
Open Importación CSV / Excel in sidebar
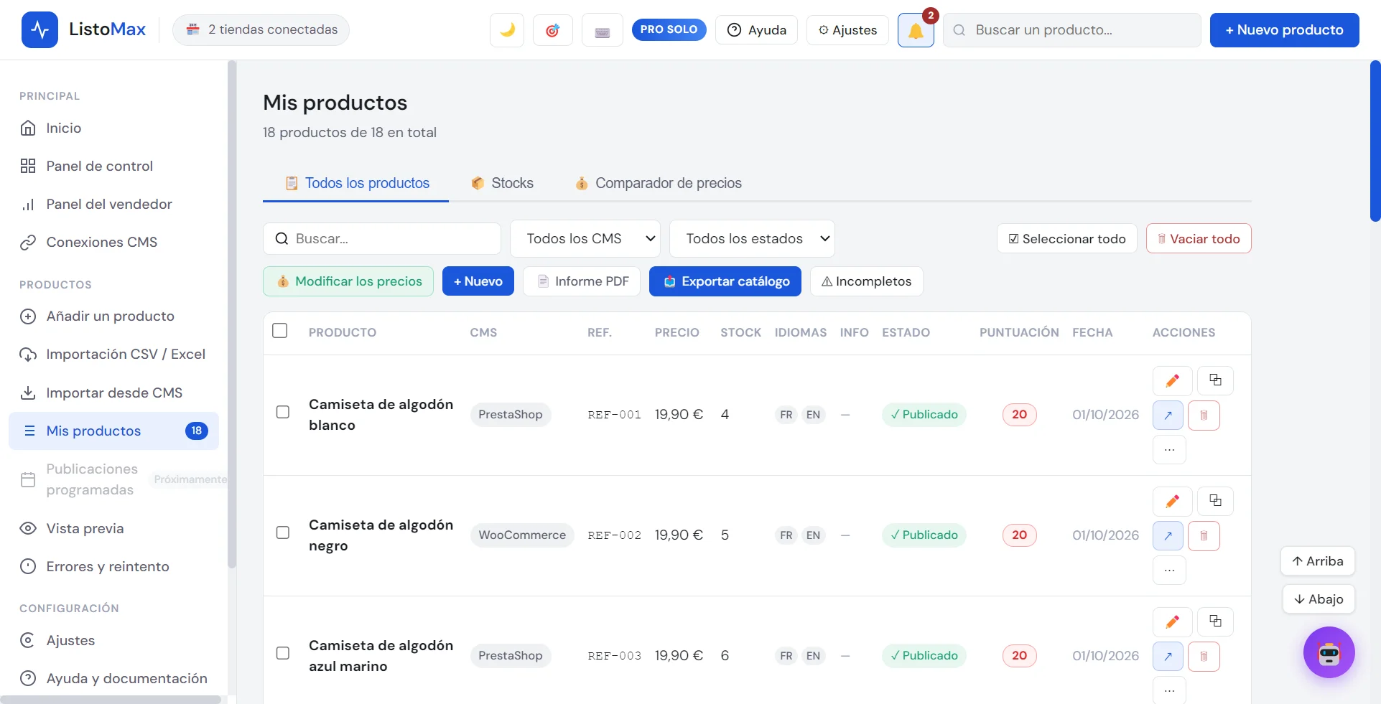[x=113, y=354]
